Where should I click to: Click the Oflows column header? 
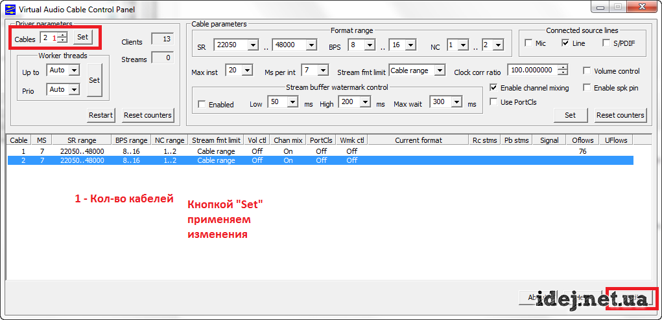(583, 140)
